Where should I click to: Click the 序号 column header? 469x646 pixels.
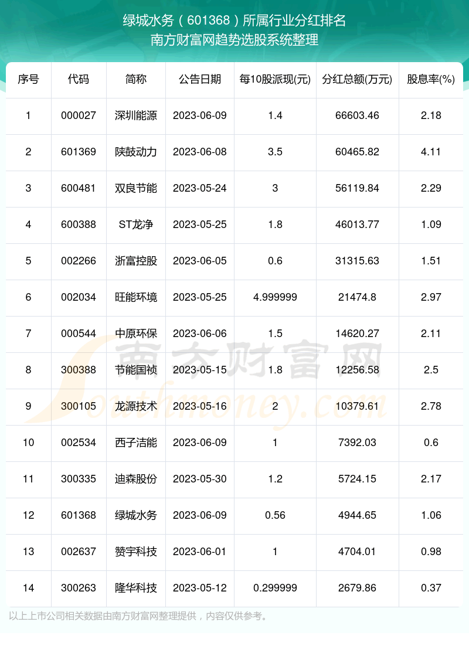tap(29, 79)
